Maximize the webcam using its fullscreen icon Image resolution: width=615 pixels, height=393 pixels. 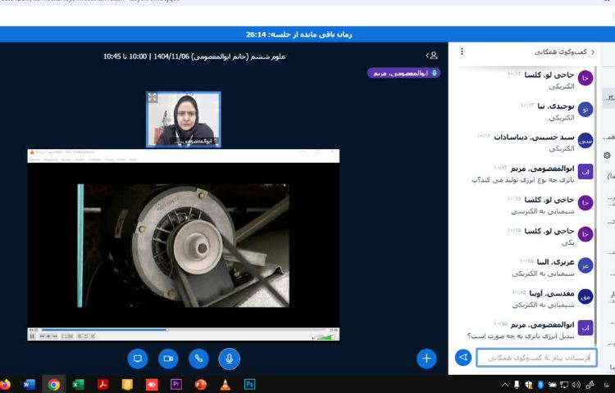tap(153, 97)
